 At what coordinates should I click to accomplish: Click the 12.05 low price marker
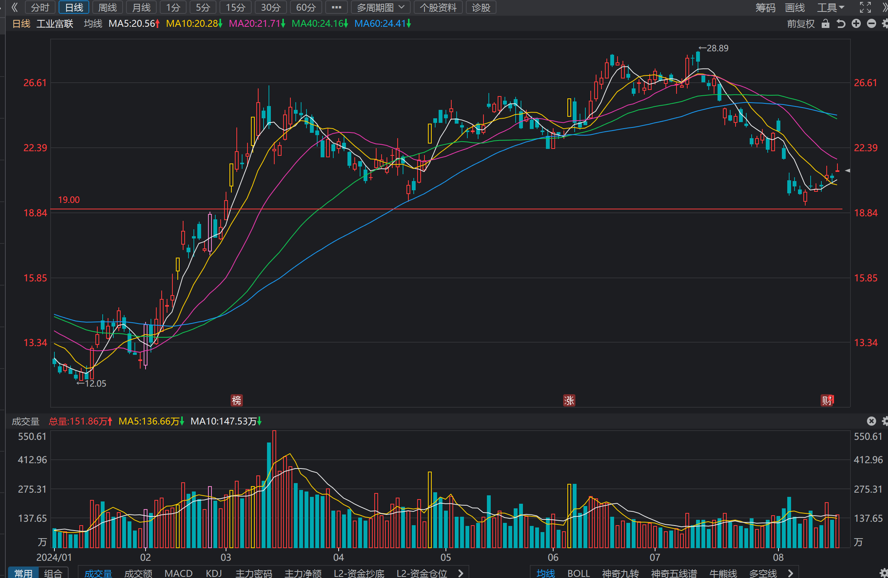tap(91, 384)
